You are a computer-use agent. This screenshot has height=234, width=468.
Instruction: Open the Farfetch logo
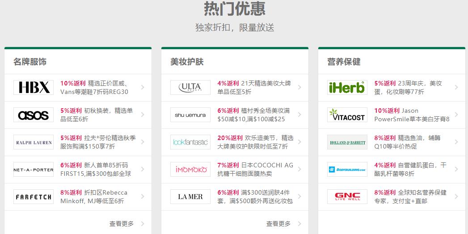point(34,197)
